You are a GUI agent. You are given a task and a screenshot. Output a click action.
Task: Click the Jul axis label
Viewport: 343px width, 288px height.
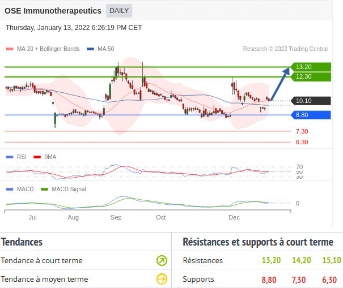[x=32, y=217]
